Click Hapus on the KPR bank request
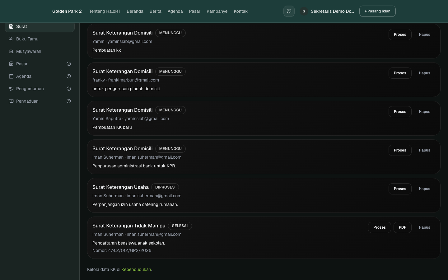The width and height of the screenshot is (448, 280). [x=425, y=150]
